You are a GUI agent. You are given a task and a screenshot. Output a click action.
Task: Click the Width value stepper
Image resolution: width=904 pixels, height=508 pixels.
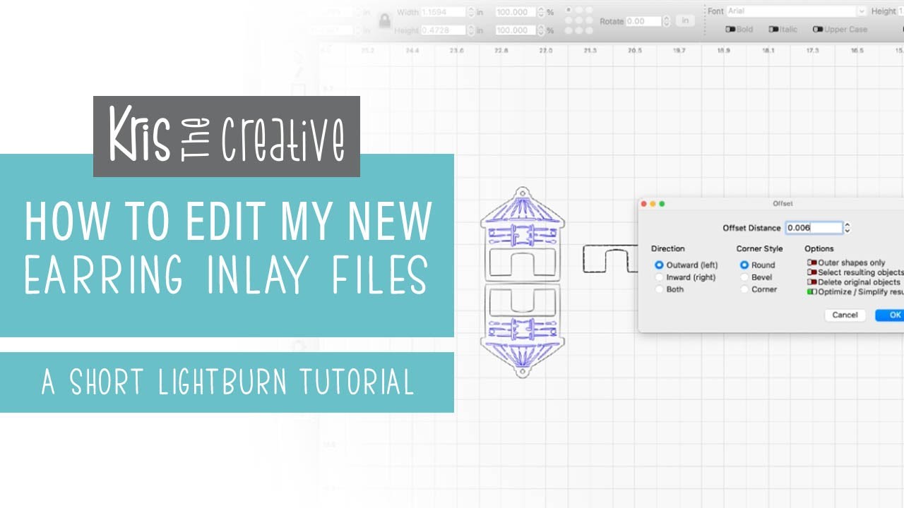coord(470,12)
